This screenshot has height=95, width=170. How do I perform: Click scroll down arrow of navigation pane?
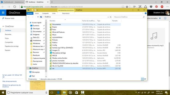(46, 77)
